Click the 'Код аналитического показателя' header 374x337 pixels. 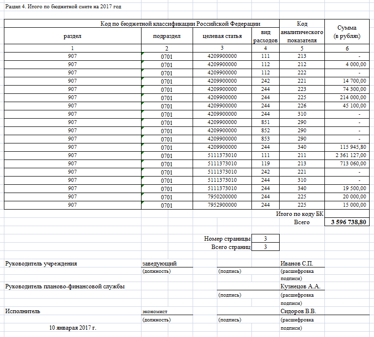[302, 32]
